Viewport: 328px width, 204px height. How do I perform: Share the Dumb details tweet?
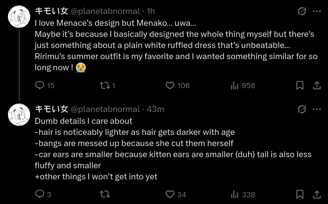click(317, 194)
